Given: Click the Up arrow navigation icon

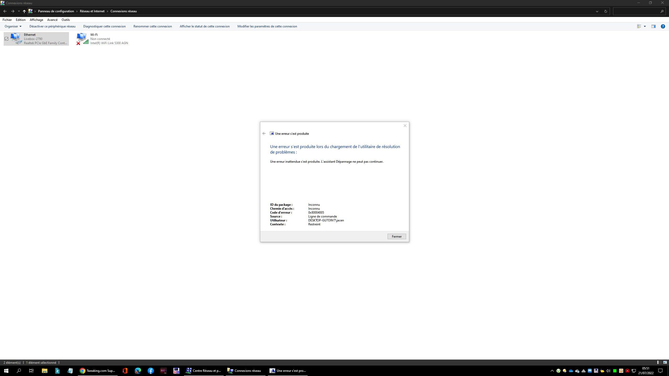Looking at the screenshot, I should coord(24,11).
